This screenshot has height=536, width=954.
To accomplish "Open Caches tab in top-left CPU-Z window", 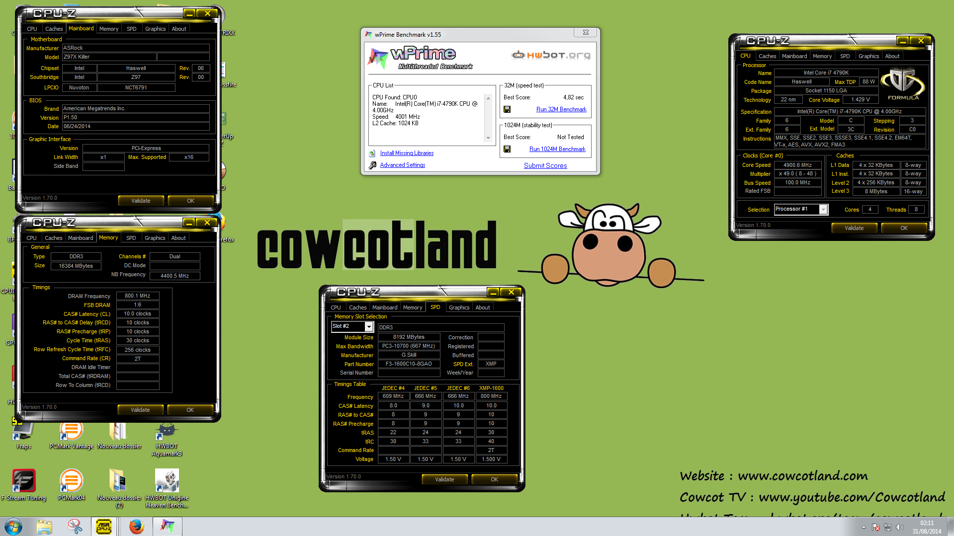I will 54,29.
